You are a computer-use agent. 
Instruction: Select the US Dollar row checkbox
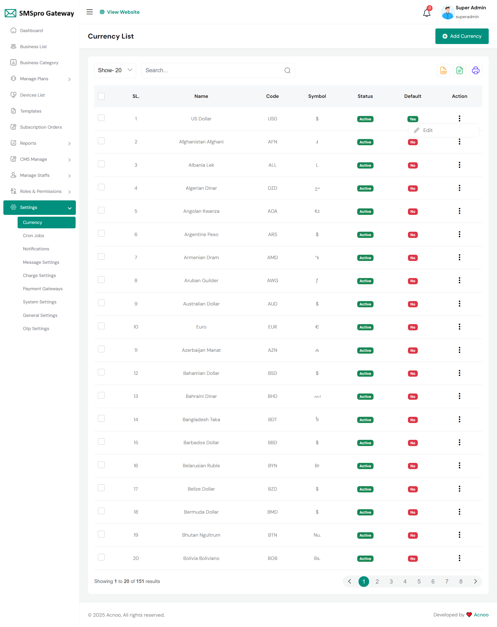(x=101, y=118)
